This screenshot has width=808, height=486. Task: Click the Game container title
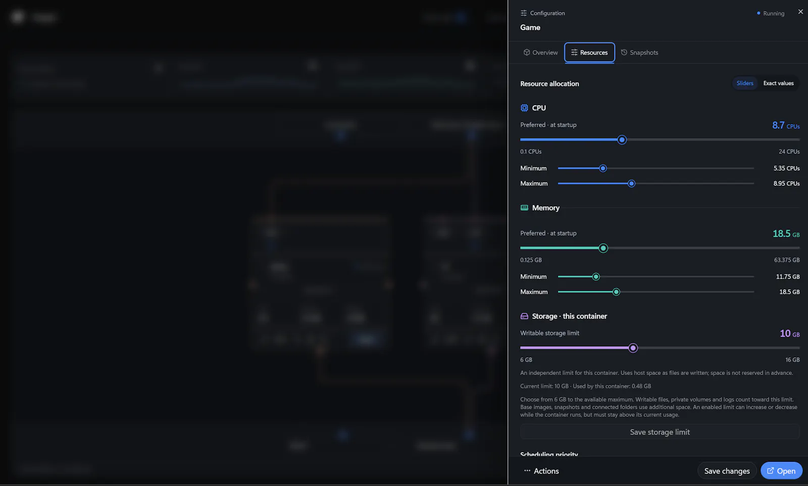click(530, 28)
